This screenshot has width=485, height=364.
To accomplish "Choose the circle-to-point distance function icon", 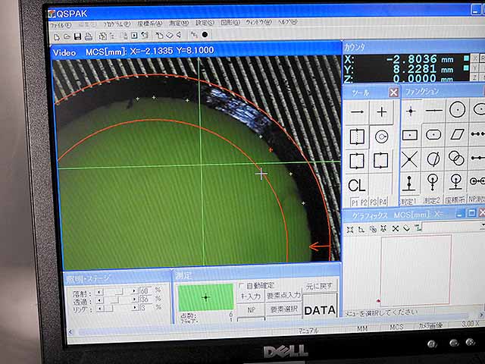I will pos(433,182).
